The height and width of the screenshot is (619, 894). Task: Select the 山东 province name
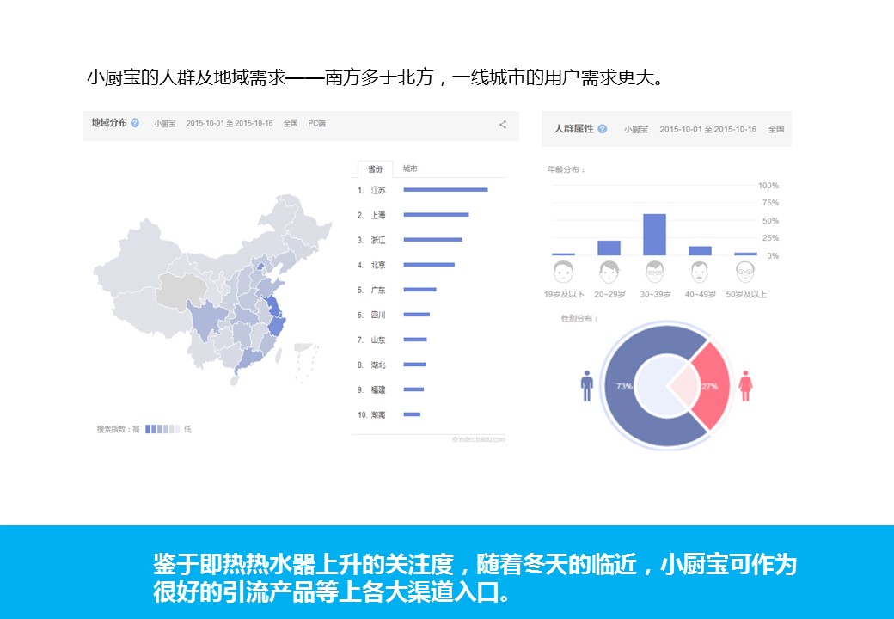click(x=378, y=340)
